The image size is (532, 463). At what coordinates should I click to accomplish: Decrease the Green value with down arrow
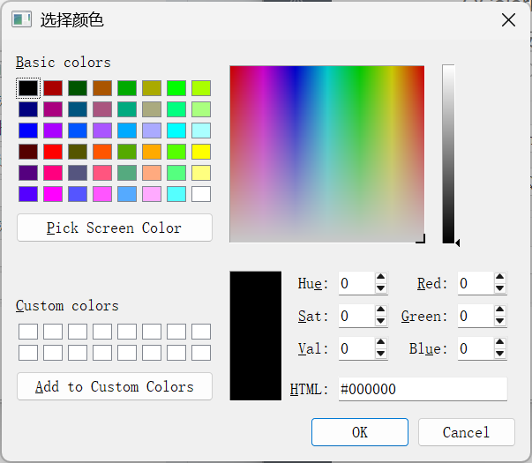click(499, 321)
